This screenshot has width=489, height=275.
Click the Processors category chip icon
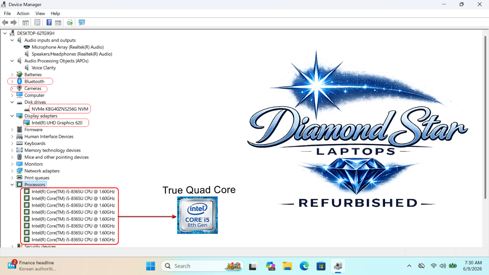[20, 185]
